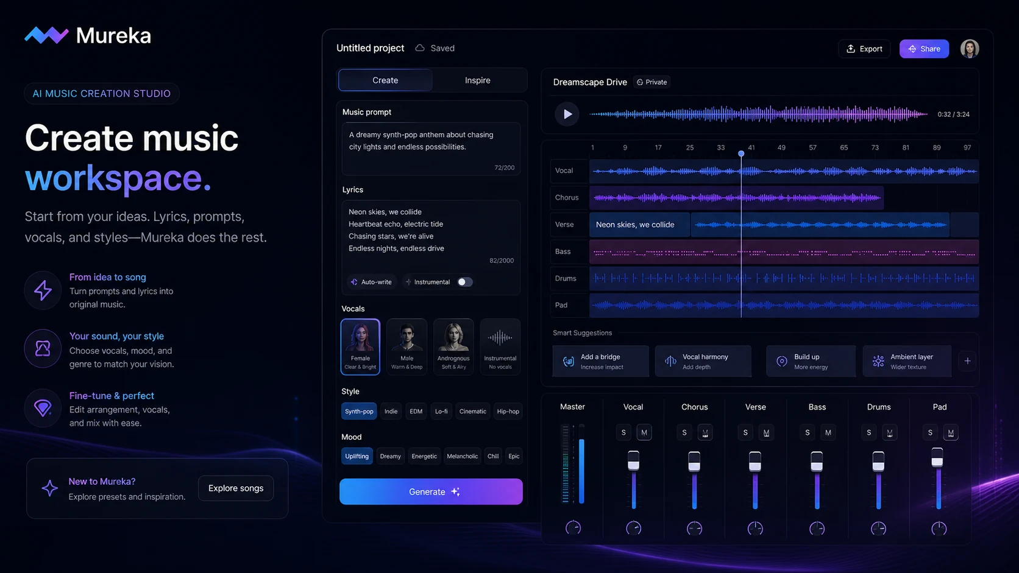This screenshot has height=573, width=1019.
Task: Select the EDM style chip
Action: tap(416, 412)
